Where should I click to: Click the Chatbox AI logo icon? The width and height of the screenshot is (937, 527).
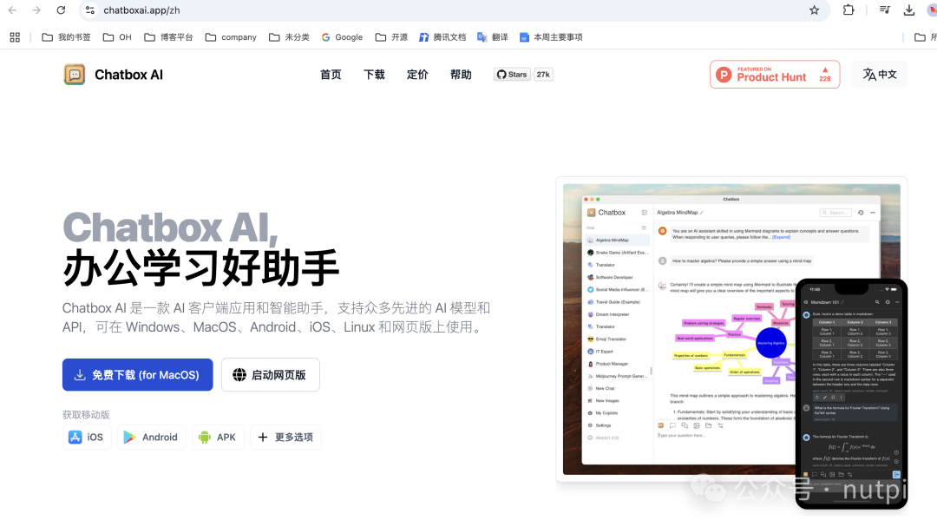pos(75,75)
